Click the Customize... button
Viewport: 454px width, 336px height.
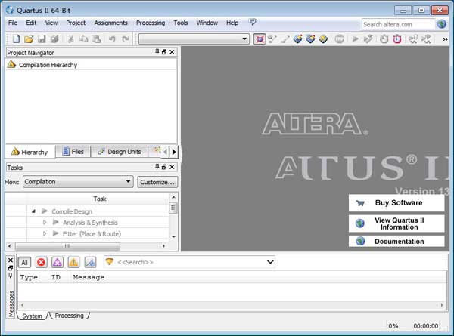pos(157,182)
